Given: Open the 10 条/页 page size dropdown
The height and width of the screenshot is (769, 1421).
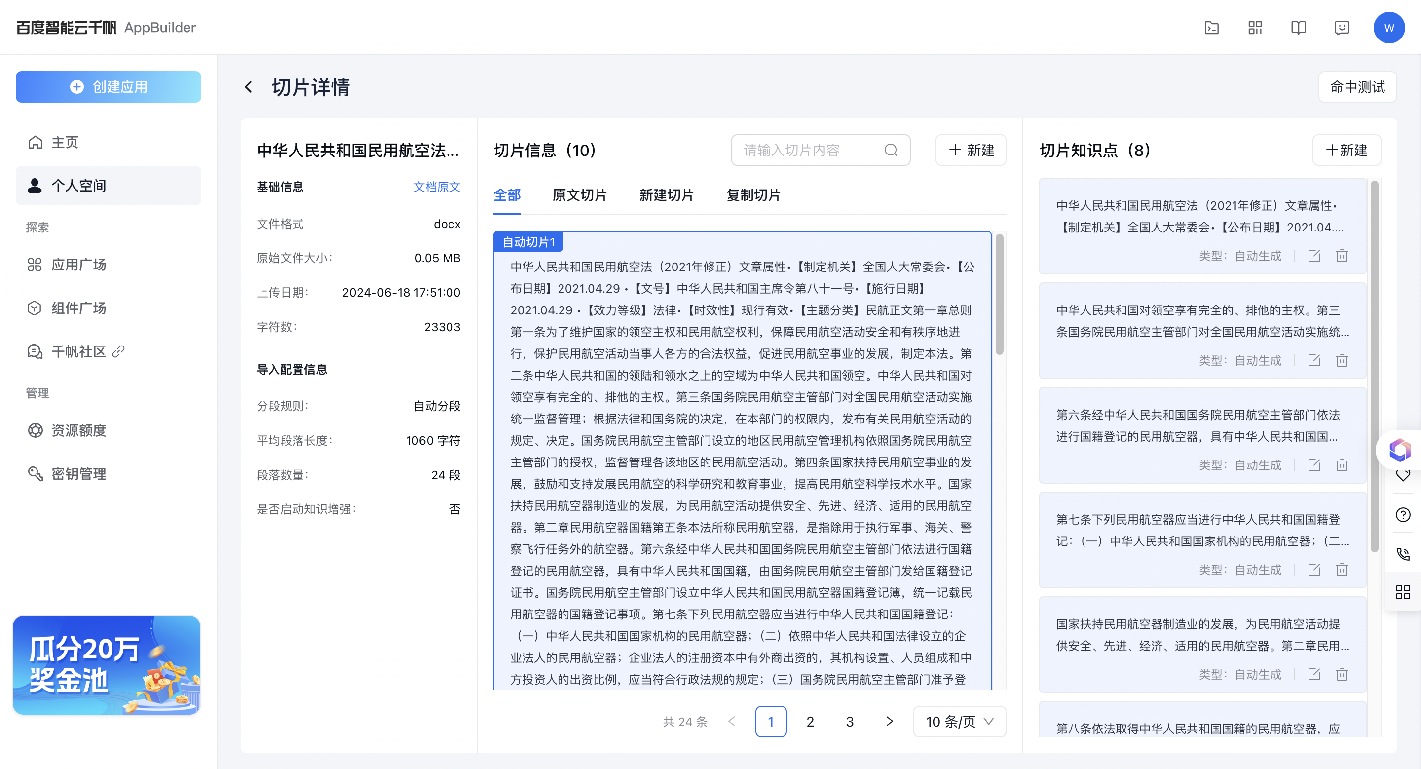Looking at the screenshot, I should (960, 722).
